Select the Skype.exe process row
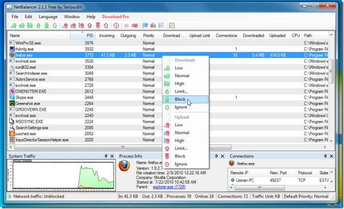 168,97
